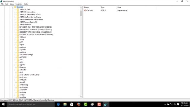Click the Search the web and Windows box
This screenshot has height=107, width=190.
click(x=31, y=104)
